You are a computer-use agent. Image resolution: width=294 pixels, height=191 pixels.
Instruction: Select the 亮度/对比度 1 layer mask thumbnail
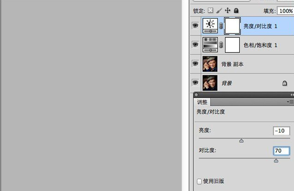(232, 26)
